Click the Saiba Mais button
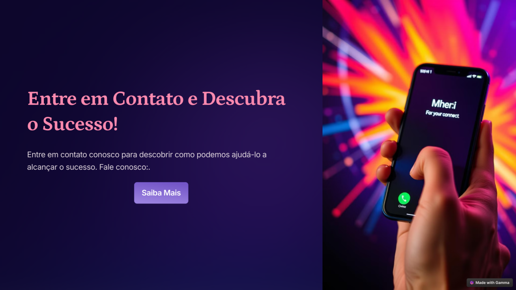This screenshot has height=290, width=516. point(161,193)
